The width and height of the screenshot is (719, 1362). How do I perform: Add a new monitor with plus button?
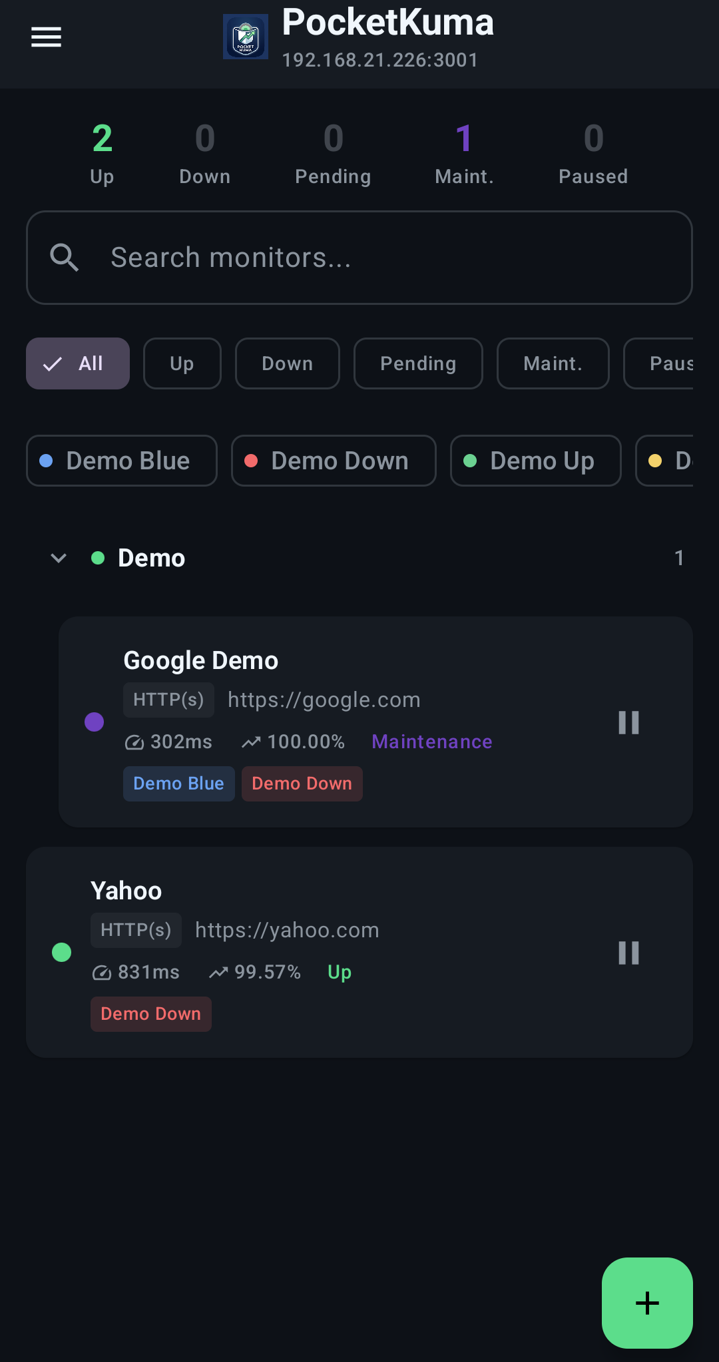647,1303
